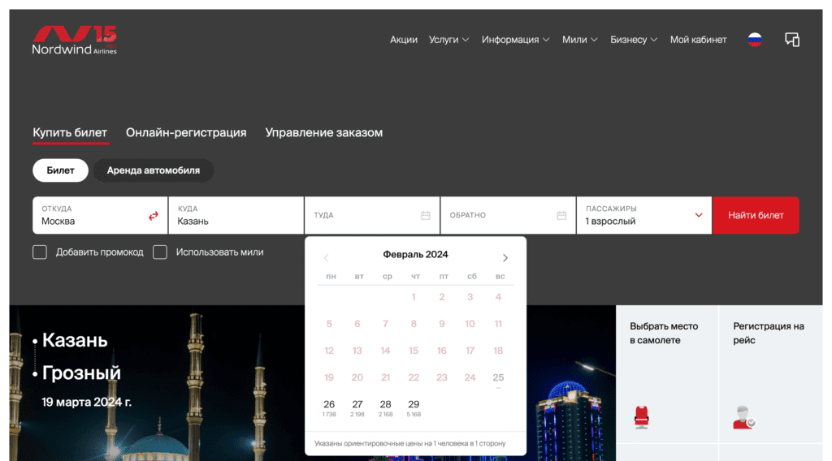Screen dimensions: 832x461
Task: Switch to Купить билет tab
Action: tap(70, 132)
